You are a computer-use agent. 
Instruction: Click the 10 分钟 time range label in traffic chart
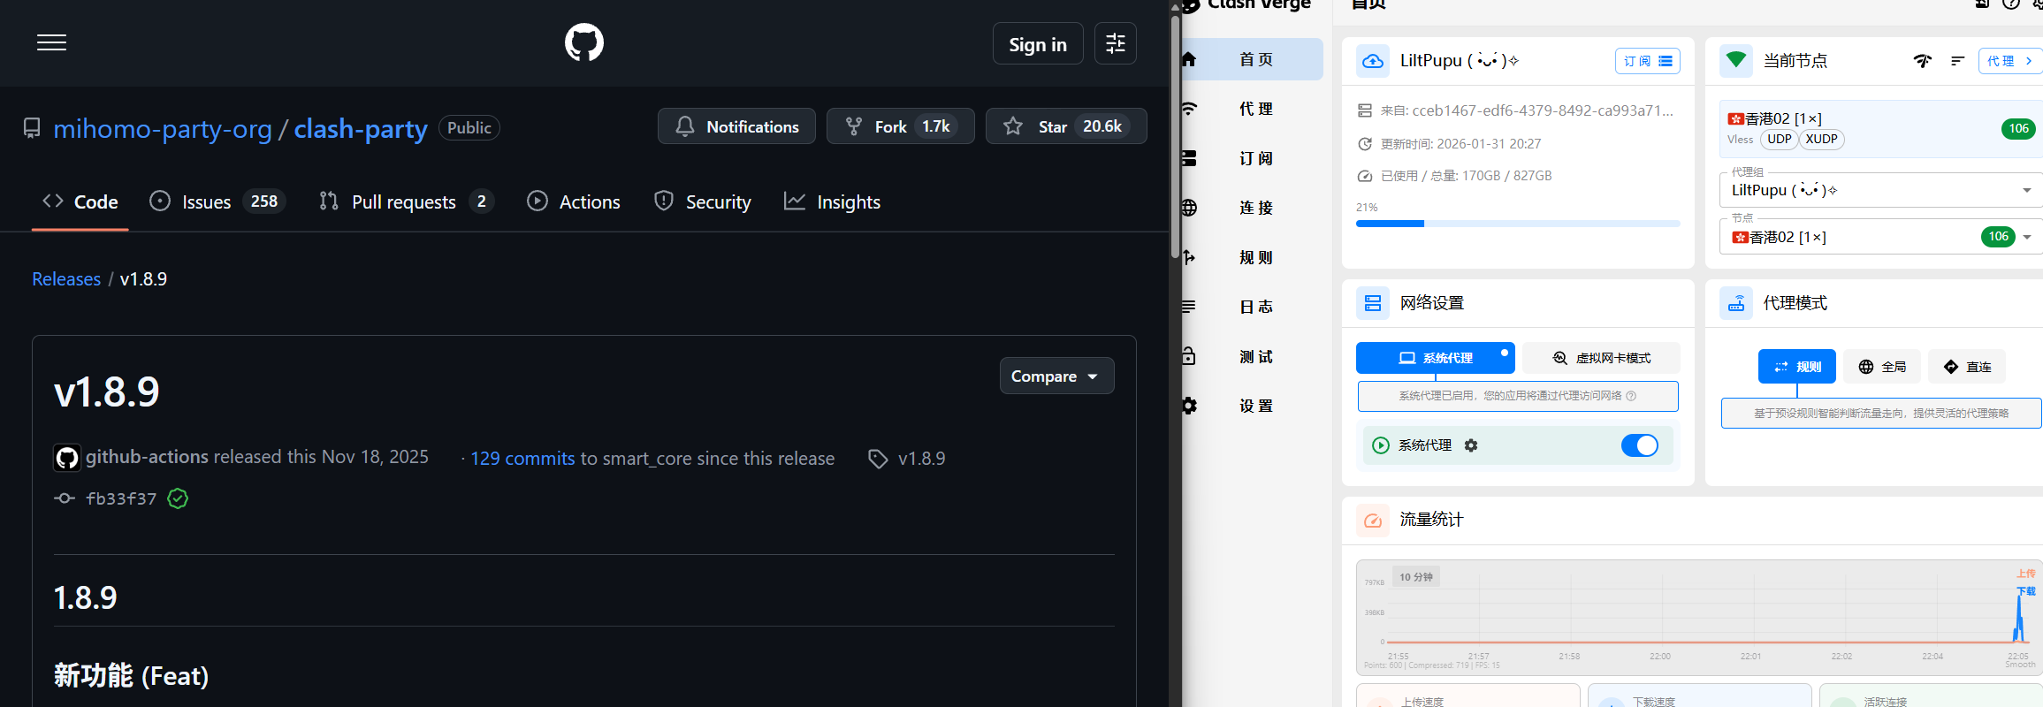coord(1415,577)
